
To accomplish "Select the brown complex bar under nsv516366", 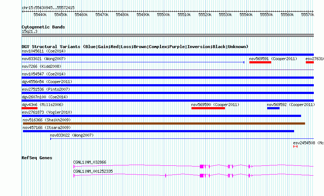I will point(164,124).
